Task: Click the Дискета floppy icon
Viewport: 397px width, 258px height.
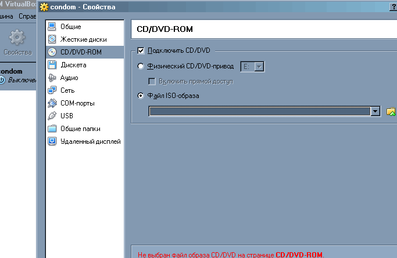Action: (52, 65)
